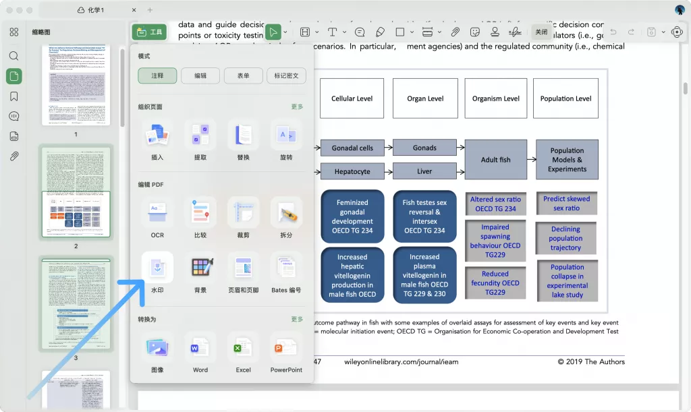691x412 pixels.
Task: Select the text highlight tool
Action: point(305,32)
